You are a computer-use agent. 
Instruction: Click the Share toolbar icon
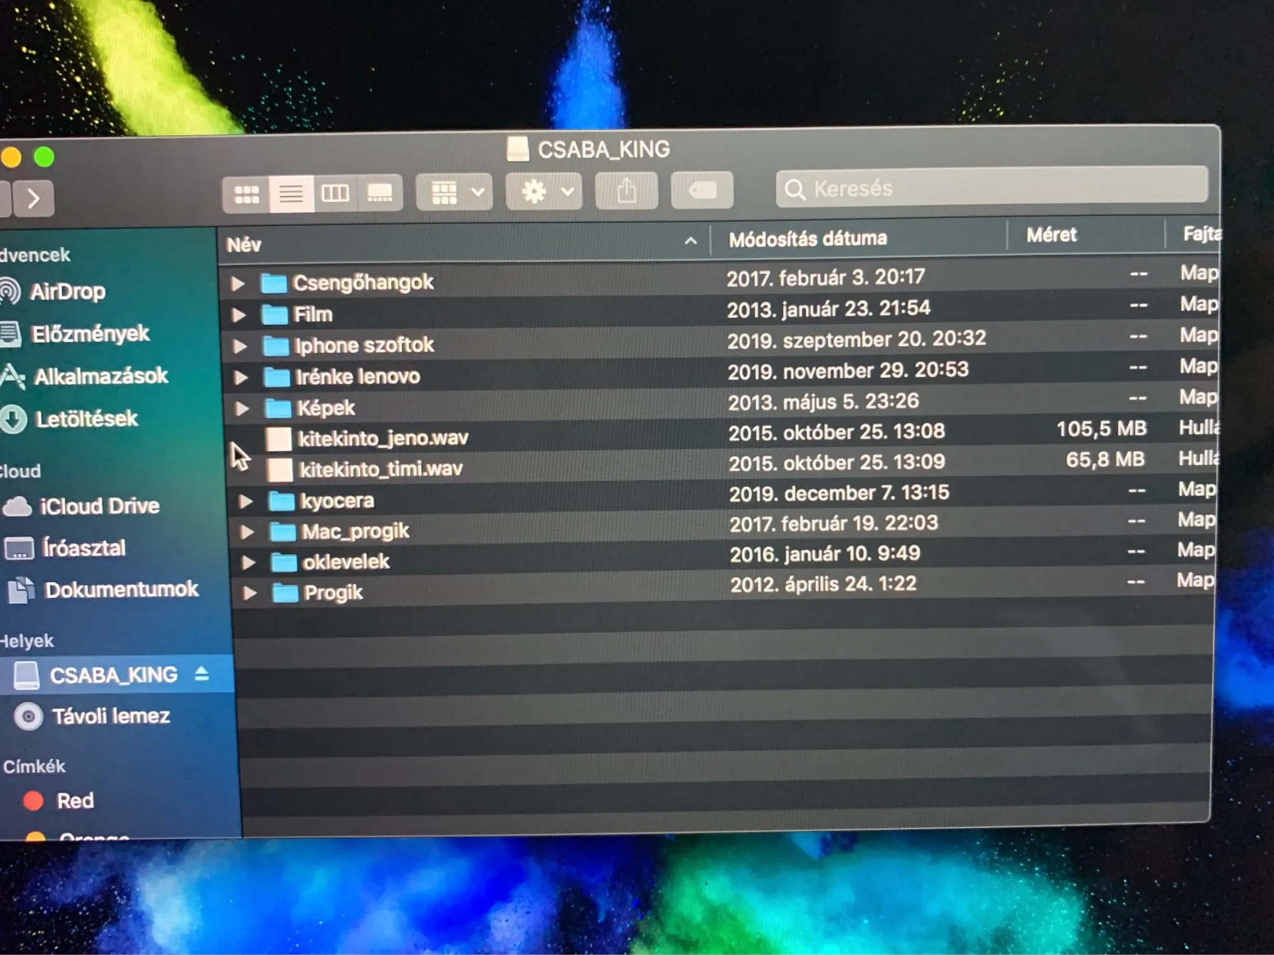(x=627, y=190)
